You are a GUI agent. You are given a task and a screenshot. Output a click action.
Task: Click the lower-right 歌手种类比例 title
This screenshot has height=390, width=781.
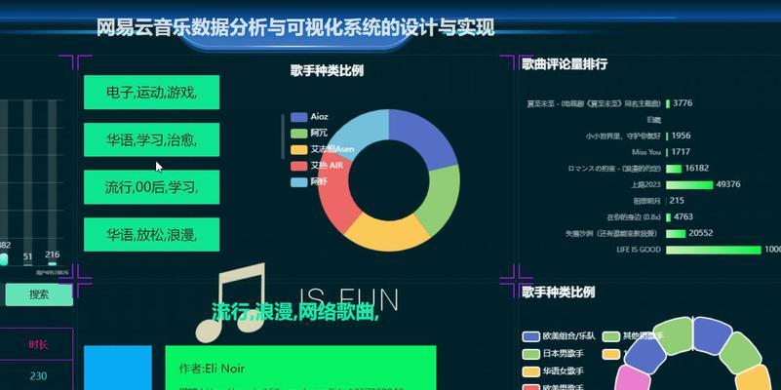click(559, 292)
